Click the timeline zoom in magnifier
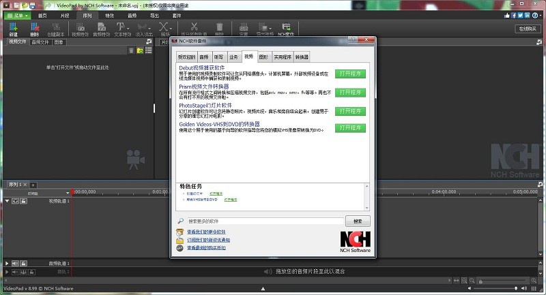The image size is (546, 295). [534, 281]
